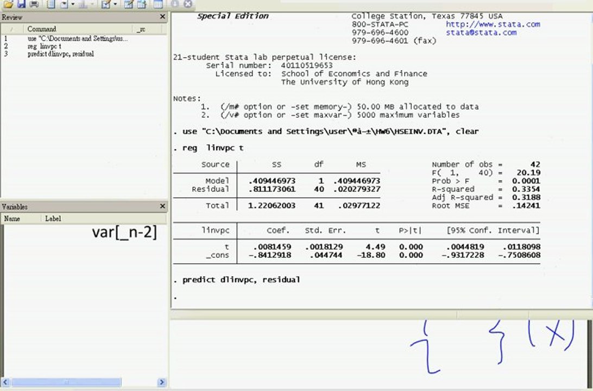Sort Review by the Command column header

tap(78, 29)
